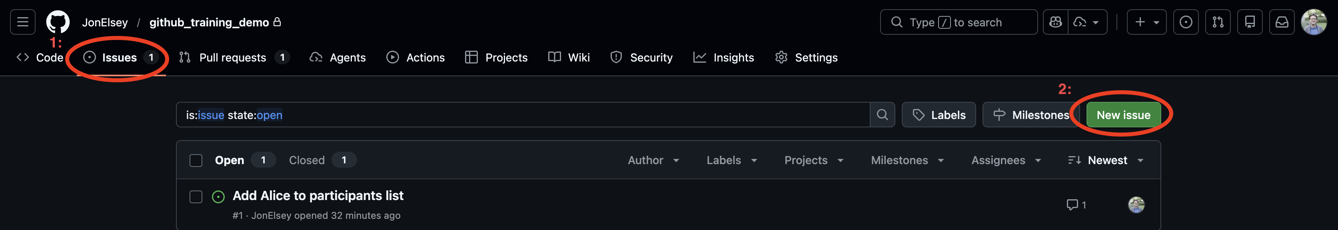Expand the Author filter dropdown
Image resolution: width=1338 pixels, height=230 pixels.
[x=653, y=161]
